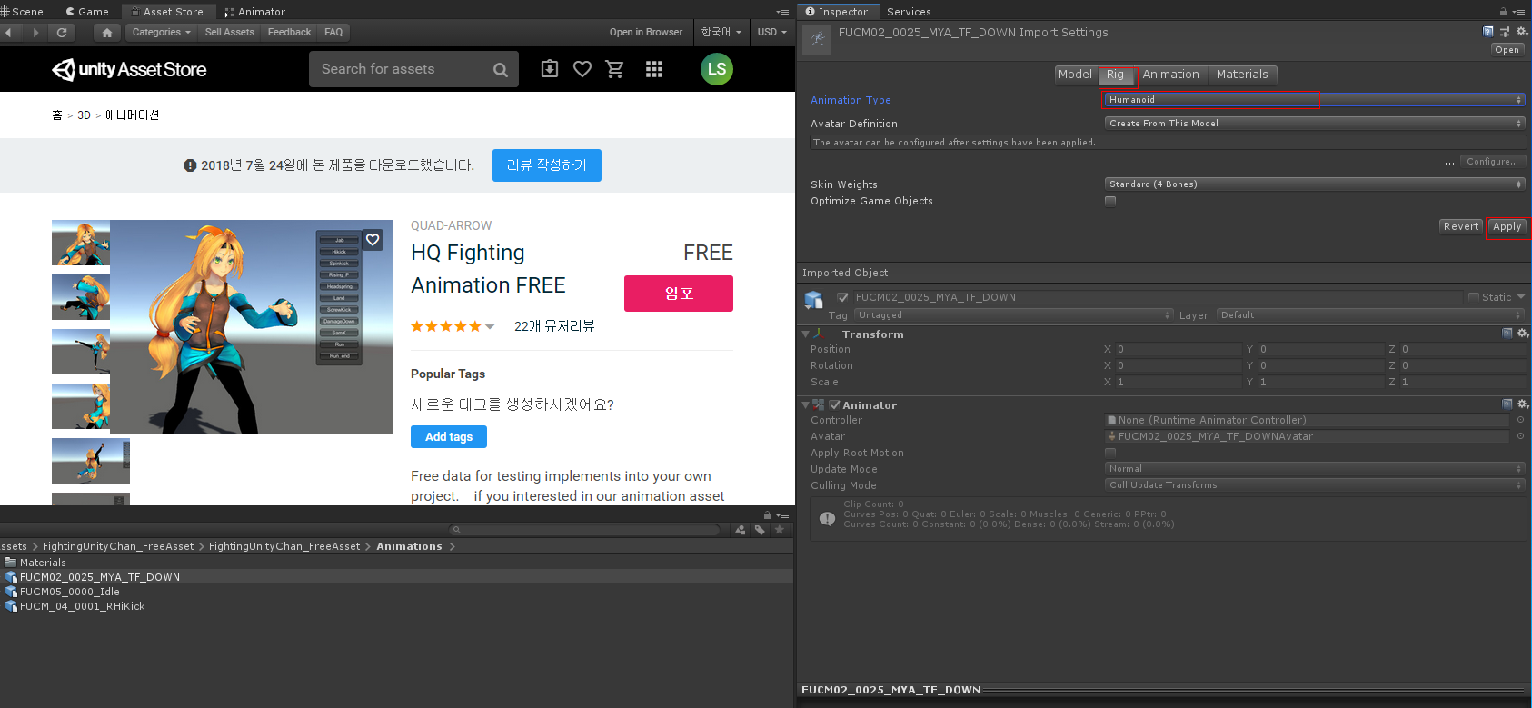This screenshot has height=708, width=1532.
Task: Toggle Apply Root Motion checkbox
Action: point(1110,453)
